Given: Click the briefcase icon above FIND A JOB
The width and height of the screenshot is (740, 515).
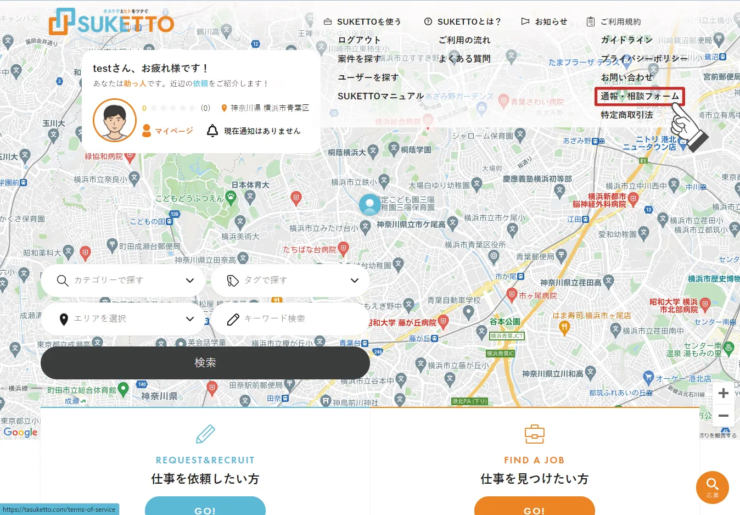Looking at the screenshot, I should [535, 434].
